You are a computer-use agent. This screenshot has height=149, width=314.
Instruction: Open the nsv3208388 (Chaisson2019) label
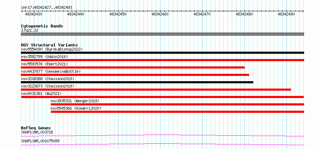48,79
